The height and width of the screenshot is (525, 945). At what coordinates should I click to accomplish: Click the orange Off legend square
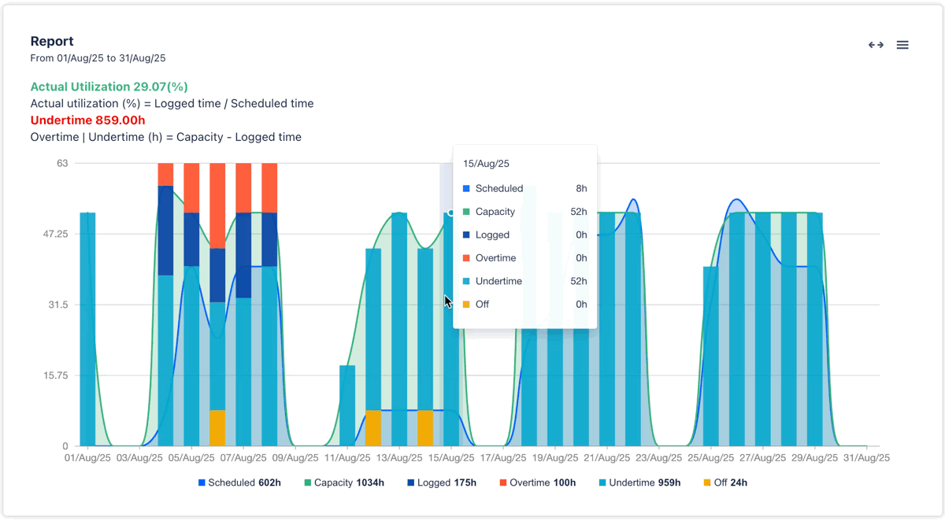point(707,482)
